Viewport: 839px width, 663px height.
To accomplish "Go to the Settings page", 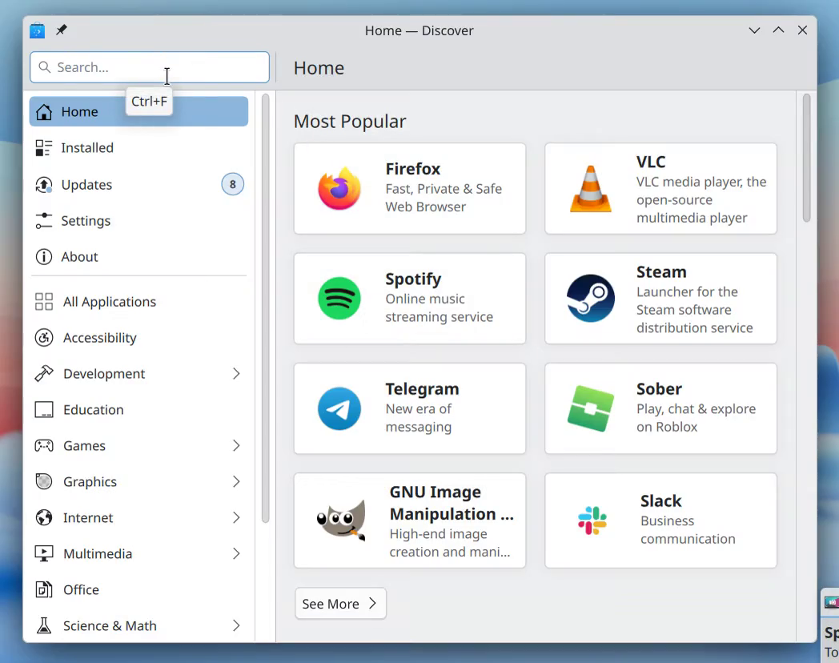I will click(138, 220).
